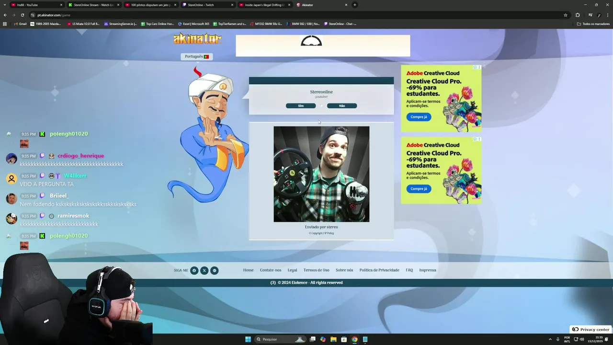Open the BMW E82 / E88 bookmark

tap(304, 24)
